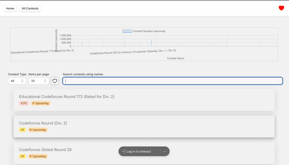Open the three-dots menu beside Log in
This screenshot has width=289, height=165.
165,151
